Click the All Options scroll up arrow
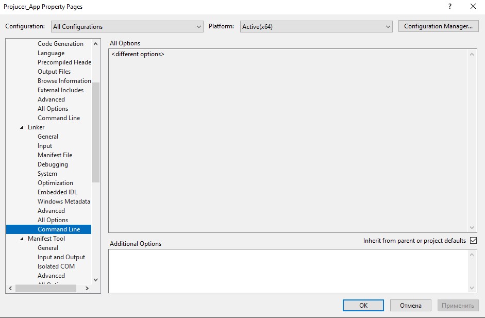The width and height of the screenshot is (485, 318). pos(472,54)
